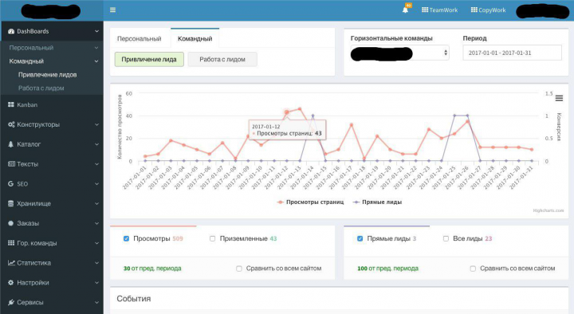The image size is (574, 314).
Task: Open the notifications bell
Action: click(x=405, y=10)
